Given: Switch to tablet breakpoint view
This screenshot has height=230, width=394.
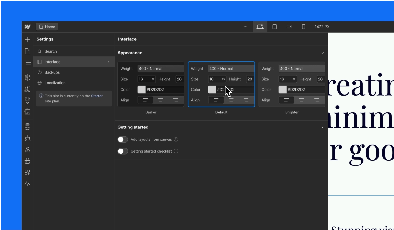Looking at the screenshot, I should [x=274, y=27].
